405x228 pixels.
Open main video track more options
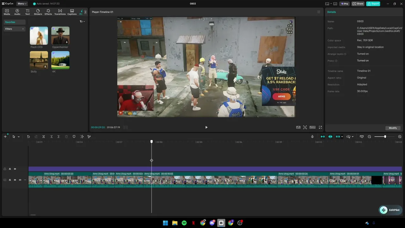click(25, 180)
